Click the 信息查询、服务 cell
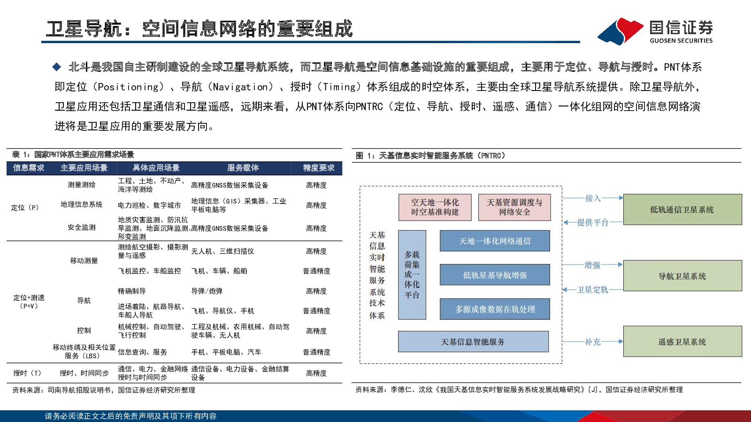 point(142,352)
